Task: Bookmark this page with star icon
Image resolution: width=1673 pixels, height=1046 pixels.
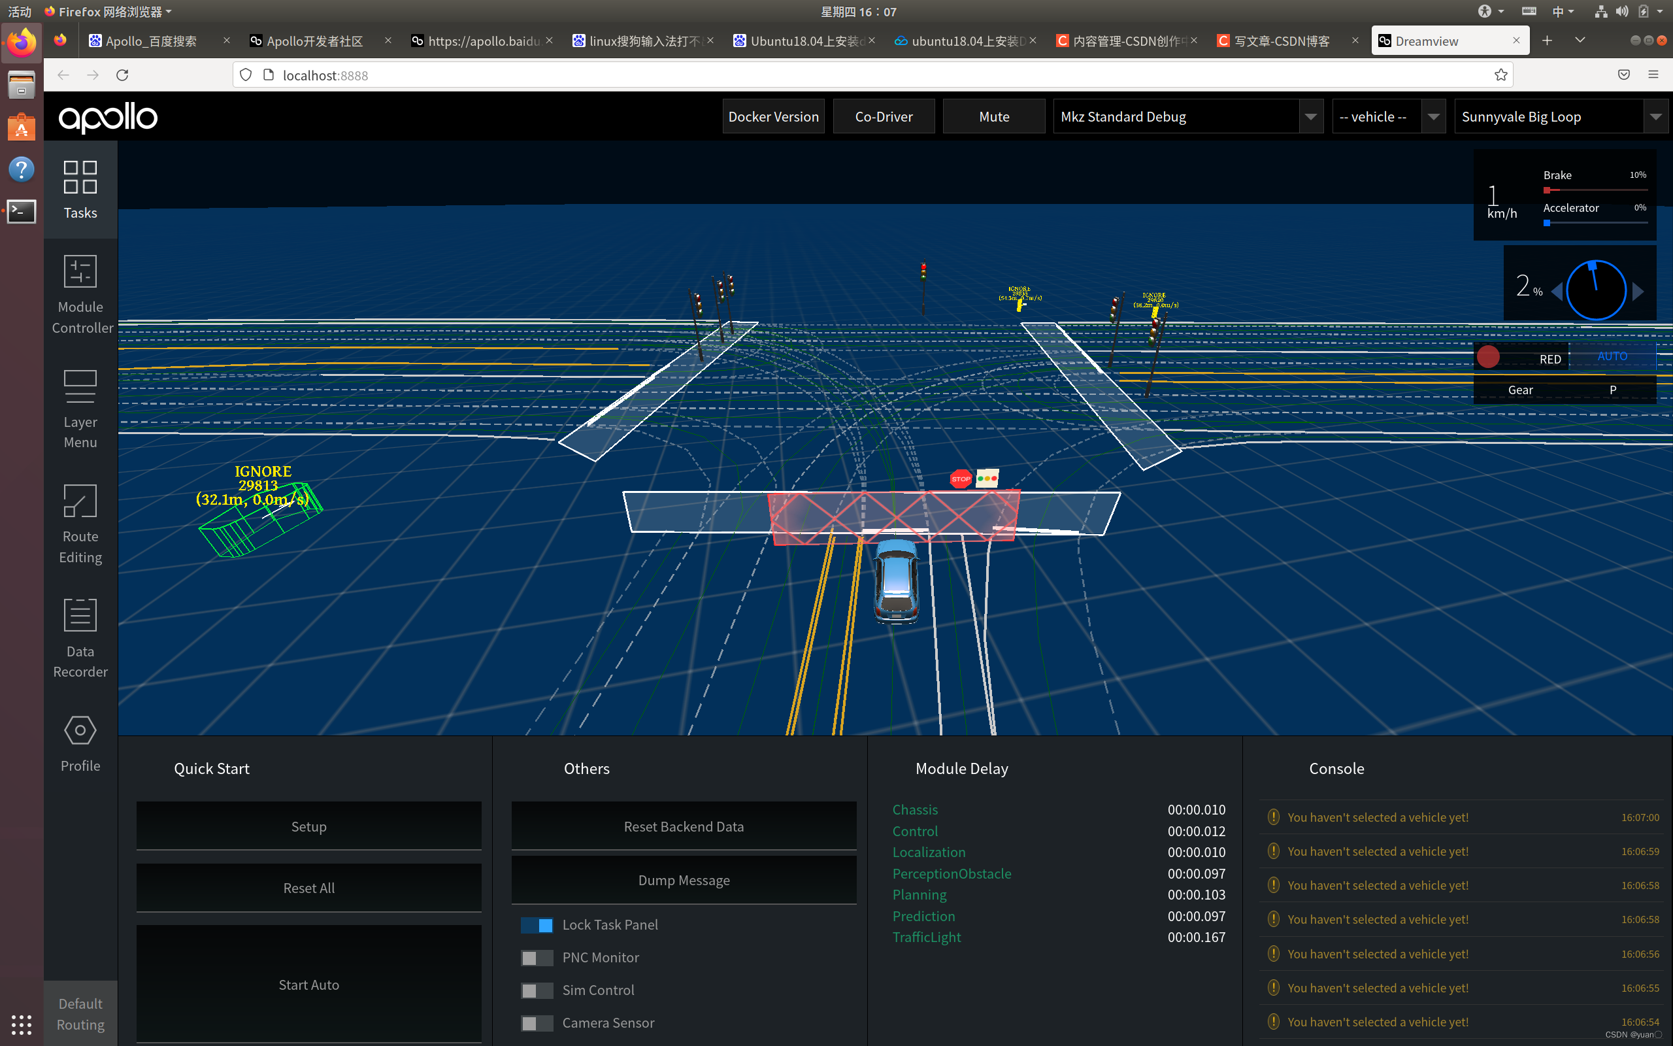Action: point(1500,75)
